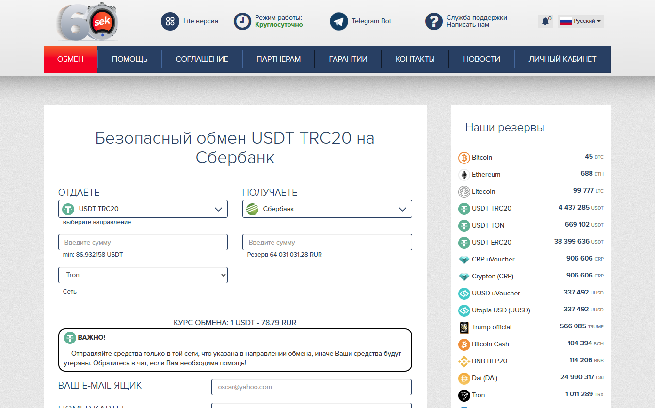Go to КОНТАКТЫ

pos(415,59)
